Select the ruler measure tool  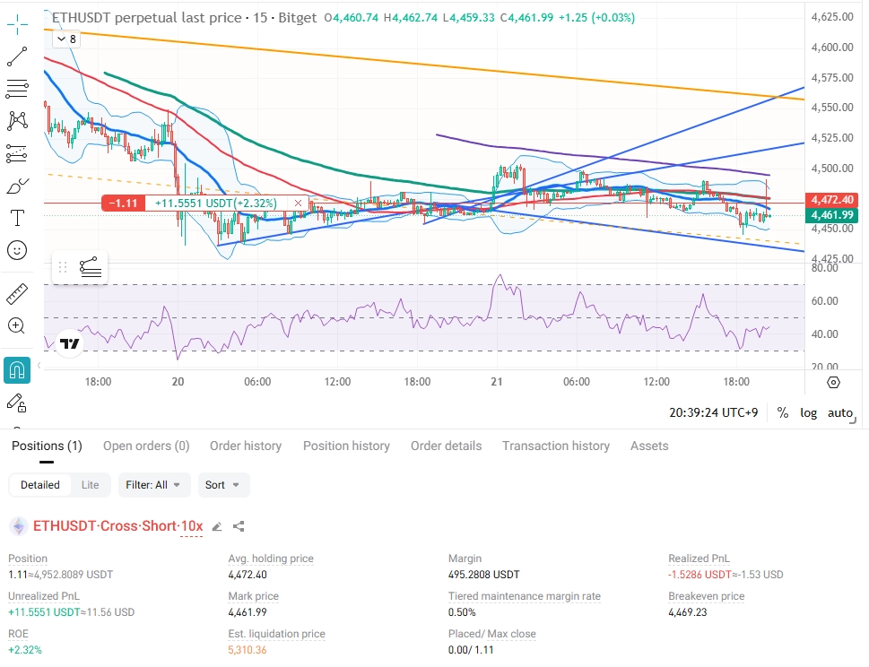17,294
